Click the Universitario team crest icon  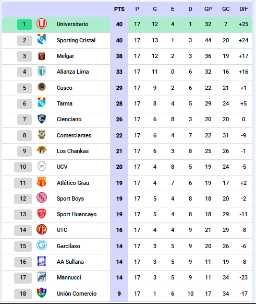(42, 24)
